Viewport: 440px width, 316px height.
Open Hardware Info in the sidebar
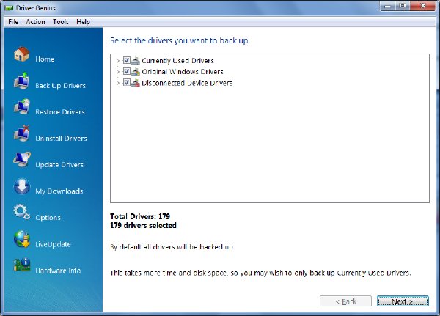(58, 271)
